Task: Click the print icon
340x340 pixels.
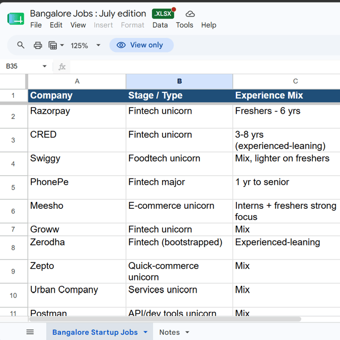Action: (38, 45)
